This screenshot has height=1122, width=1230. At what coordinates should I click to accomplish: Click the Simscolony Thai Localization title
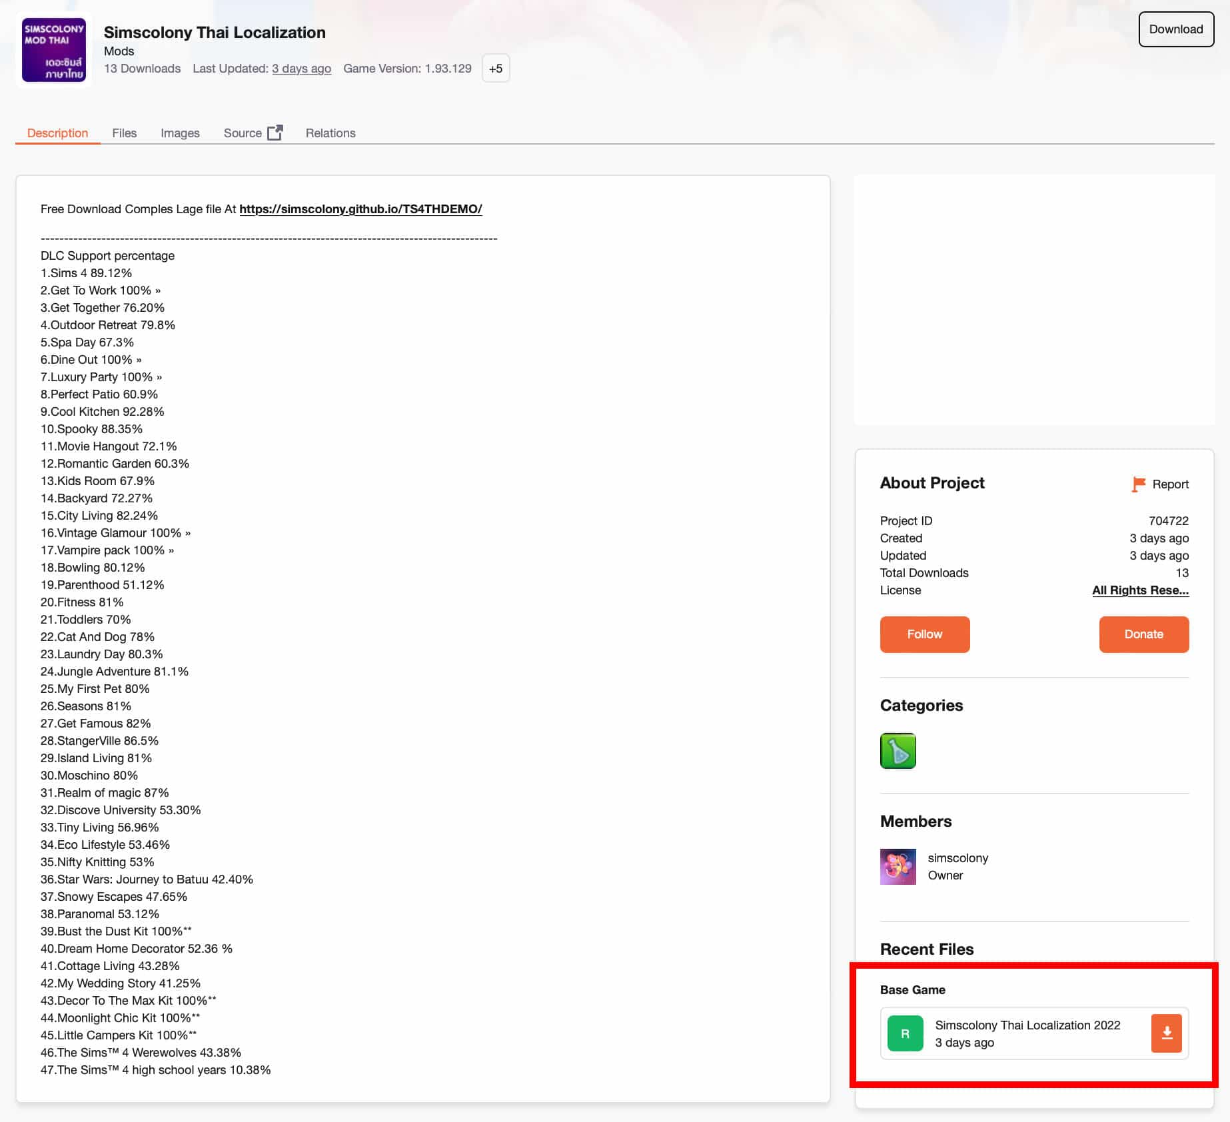click(x=215, y=32)
